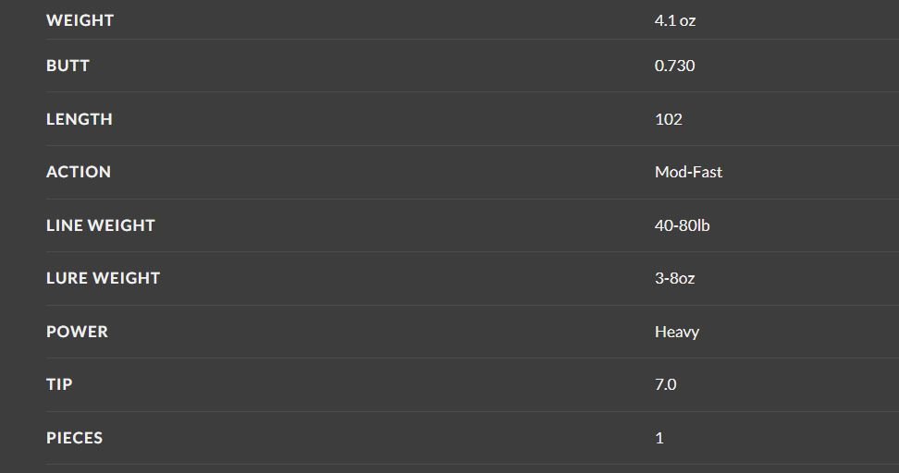The width and height of the screenshot is (899, 473).
Task: Select the Mod-Fast action value
Action: pos(688,172)
